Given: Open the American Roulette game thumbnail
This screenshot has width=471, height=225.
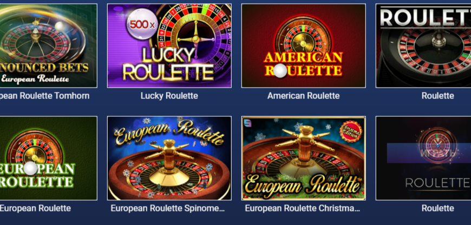Looking at the screenshot, I should click(304, 45).
